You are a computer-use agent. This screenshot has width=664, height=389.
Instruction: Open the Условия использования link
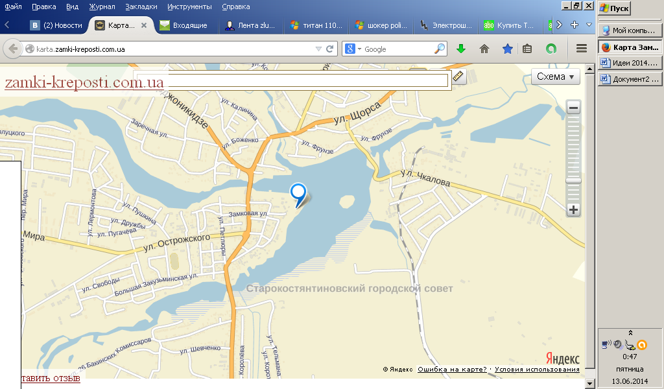click(537, 369)
